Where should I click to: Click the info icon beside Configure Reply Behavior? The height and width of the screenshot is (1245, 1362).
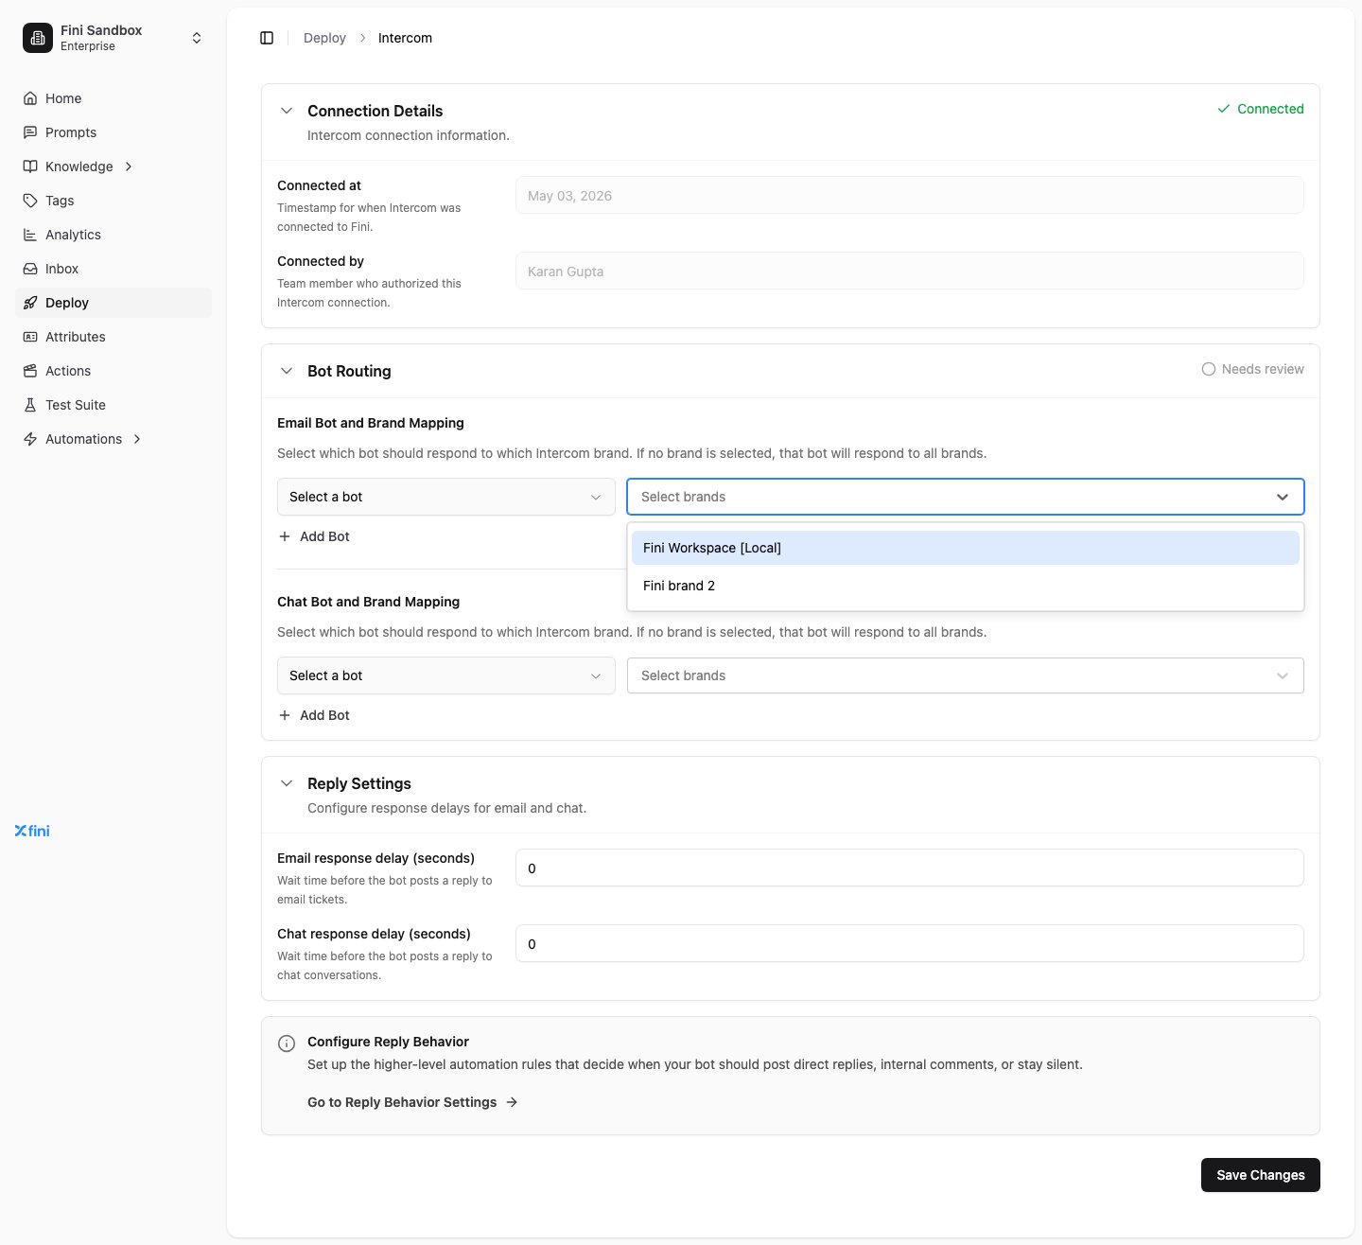click(x=287, y=1043)
